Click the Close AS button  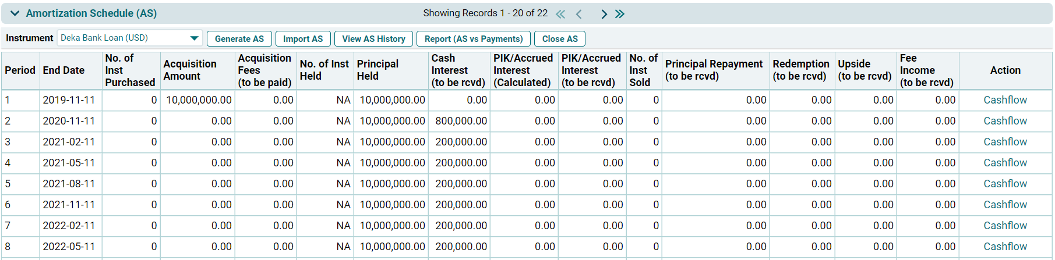(x=559, y=39)
